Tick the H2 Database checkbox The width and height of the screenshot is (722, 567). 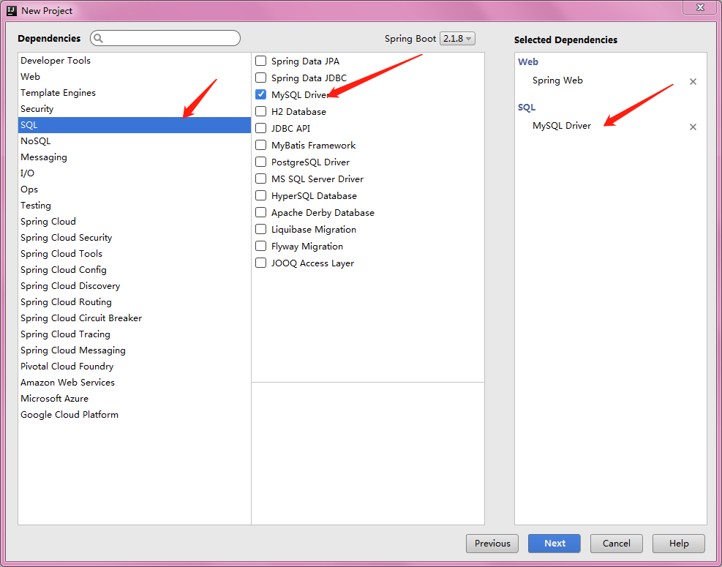(x=260, y=111)
